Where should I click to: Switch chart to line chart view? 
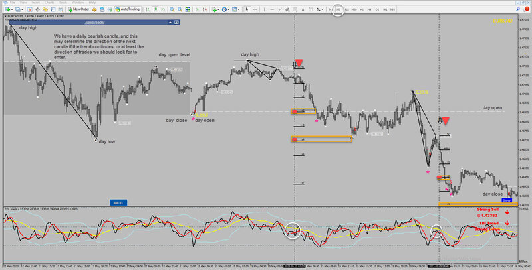coord(163,9)
